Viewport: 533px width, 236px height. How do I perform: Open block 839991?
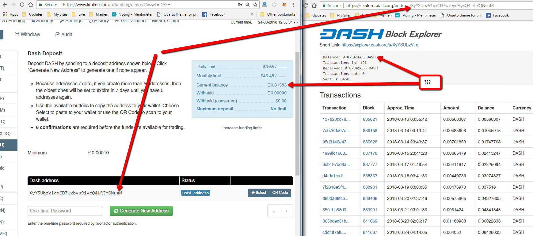(x=370, y=210)
